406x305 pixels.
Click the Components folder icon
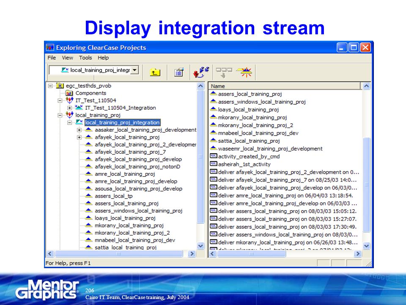(x=69, y=93)
